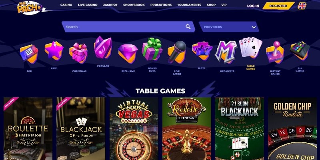Select the Live Games microphone icon

pyautogui.click(x=177, y=52)
